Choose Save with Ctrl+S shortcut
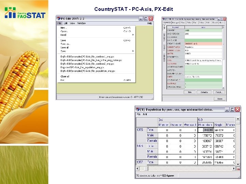This screenshot has width=246, height=184. pos(96,40)
